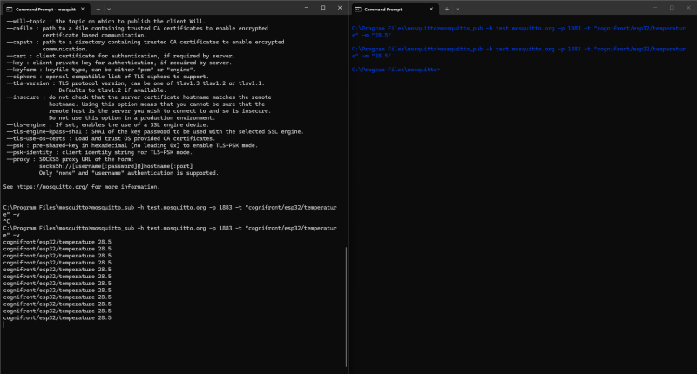
Task: Close the right Command Prompt window
Action: [x=688, y=8]
